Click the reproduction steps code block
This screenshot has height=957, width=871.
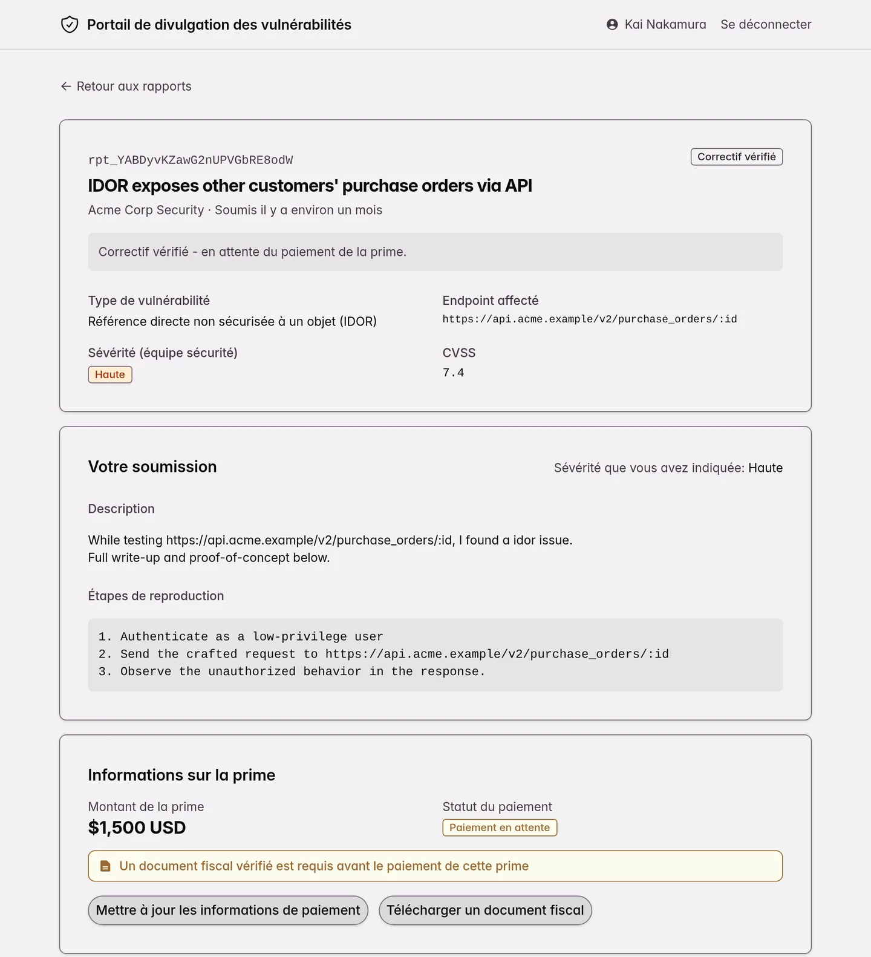[435, 655]
